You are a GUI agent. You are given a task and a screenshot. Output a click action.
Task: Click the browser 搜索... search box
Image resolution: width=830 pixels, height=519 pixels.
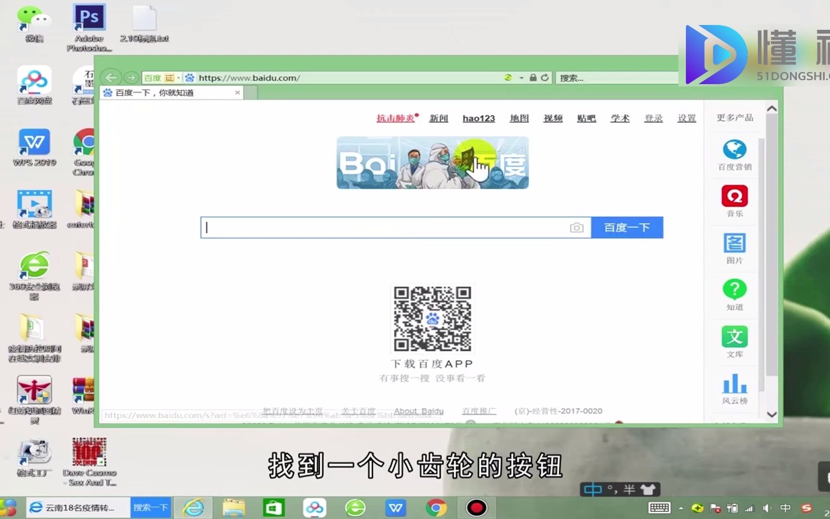click(x=617, y=78)
